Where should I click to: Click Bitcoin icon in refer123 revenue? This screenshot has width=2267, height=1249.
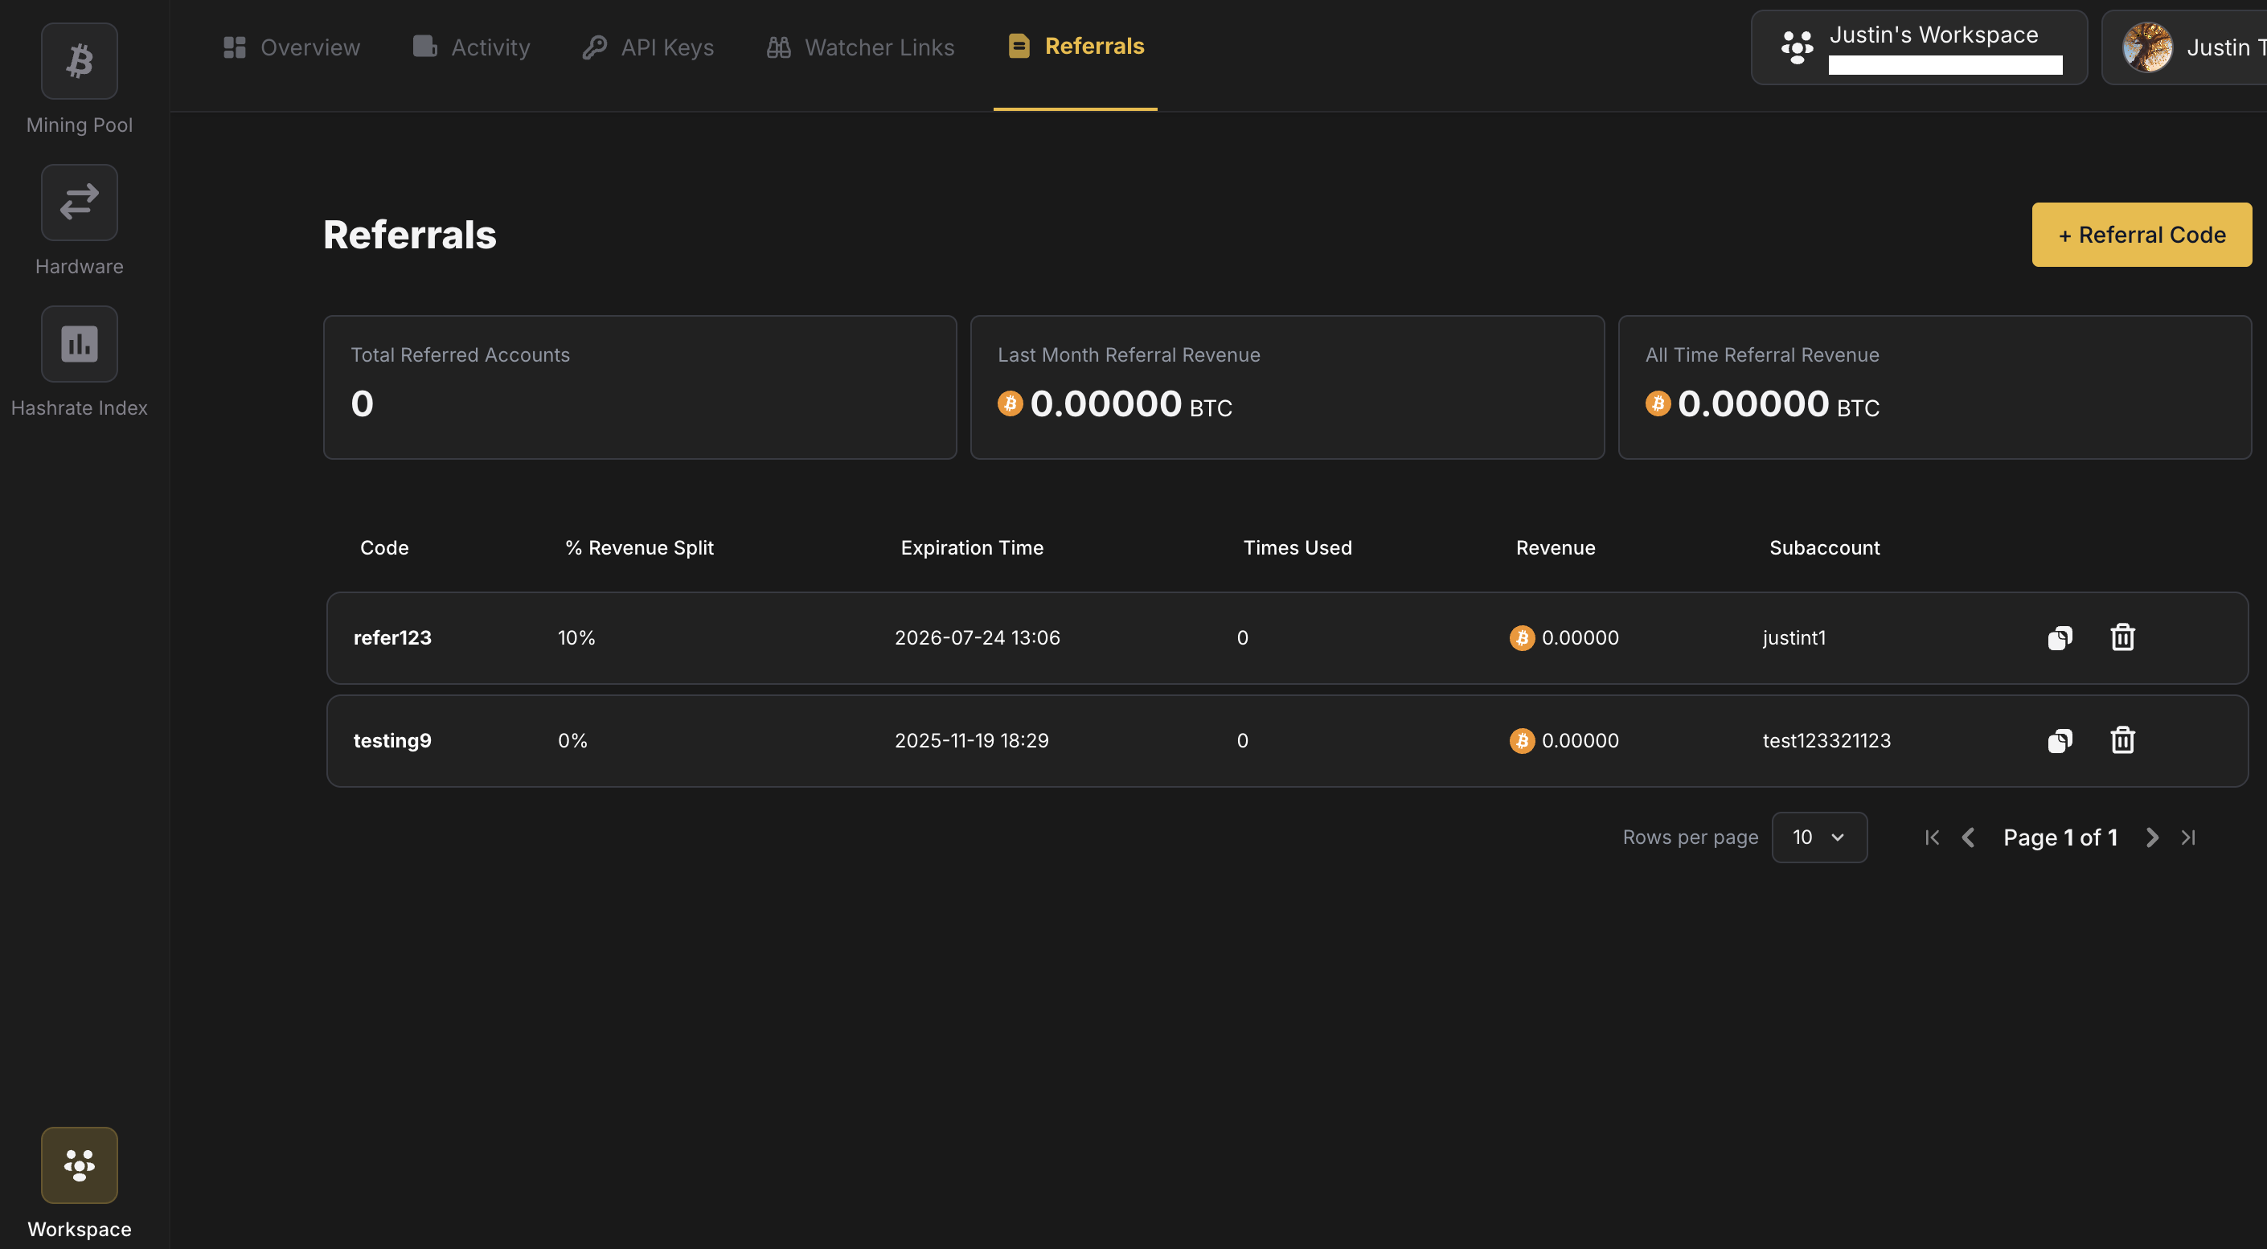pos(1523,637)
